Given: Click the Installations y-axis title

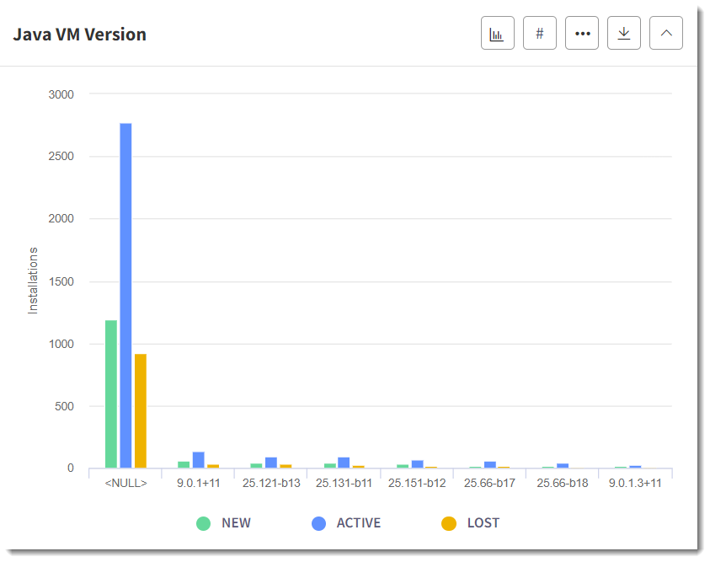Looking at the screenshot, I should pos(33,281).
